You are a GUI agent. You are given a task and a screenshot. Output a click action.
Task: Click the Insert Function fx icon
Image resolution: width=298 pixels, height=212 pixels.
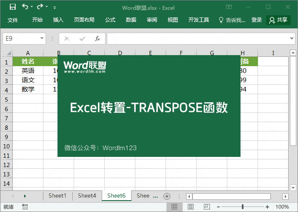pos(97,39)
